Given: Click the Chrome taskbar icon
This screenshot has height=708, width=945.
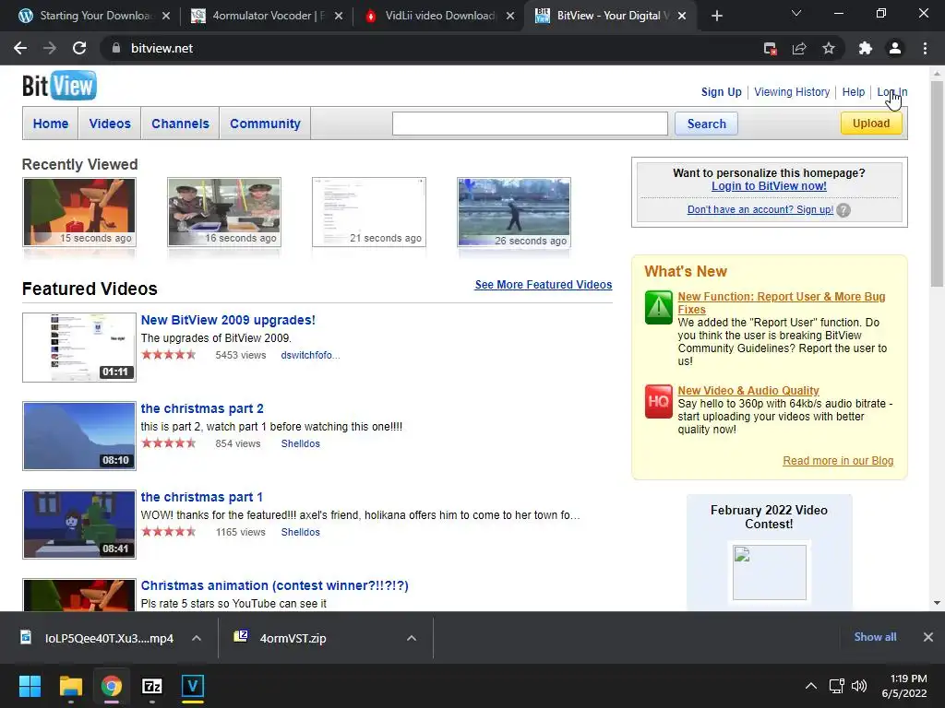Looking at the screenshot, I should [112, 686].
